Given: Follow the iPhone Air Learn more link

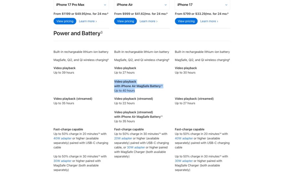Looking at the screenshot, I should coord(149,21).
